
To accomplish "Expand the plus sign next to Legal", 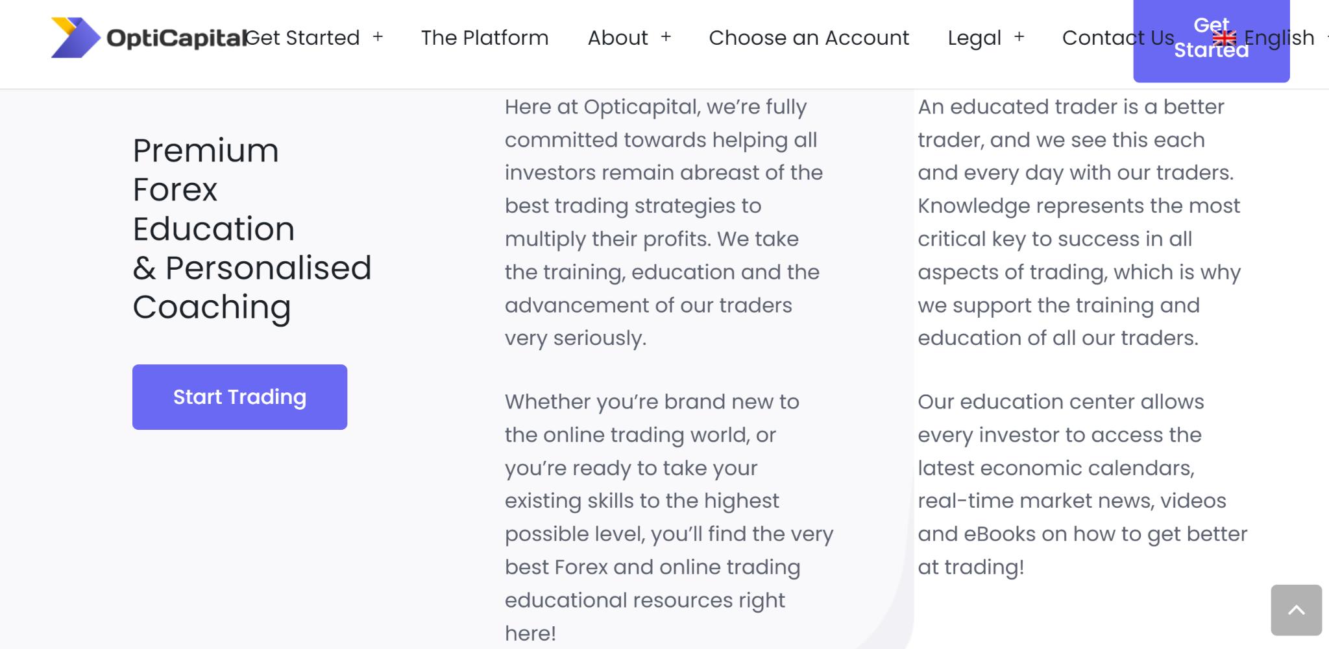I will coord(1019,37).
